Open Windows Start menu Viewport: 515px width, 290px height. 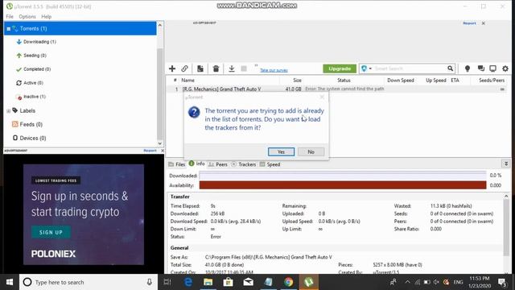click(x=10, y=282)
